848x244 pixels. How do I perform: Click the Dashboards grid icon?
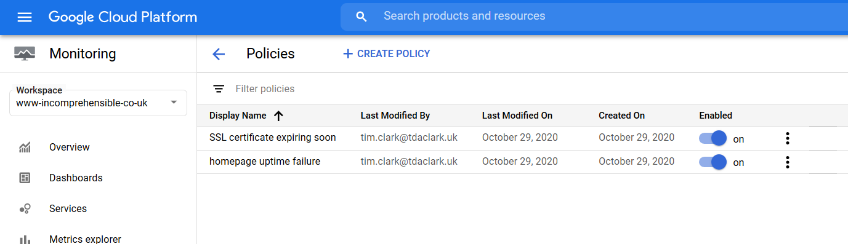coord(25,178)
